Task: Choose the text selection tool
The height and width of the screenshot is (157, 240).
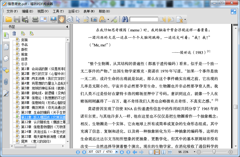Action: (x=86, y=19)
